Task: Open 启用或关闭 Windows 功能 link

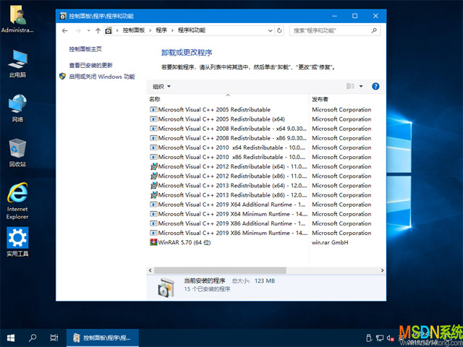Action: click(x=101, y=77)
